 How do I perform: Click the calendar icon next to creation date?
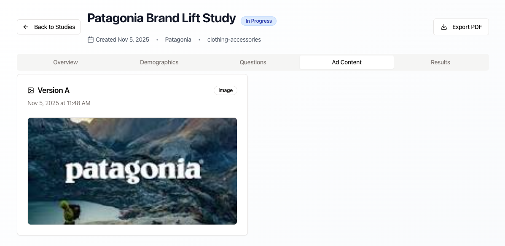(x=90, y=40)
